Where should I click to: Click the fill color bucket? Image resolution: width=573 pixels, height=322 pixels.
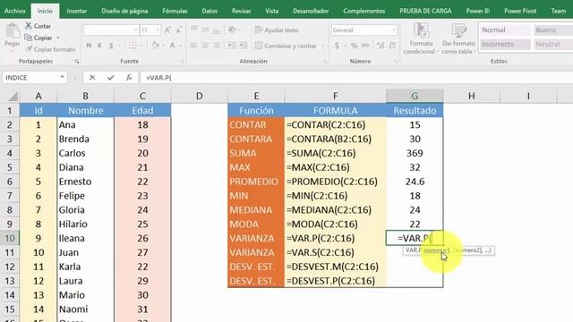(x=155, y=46)
